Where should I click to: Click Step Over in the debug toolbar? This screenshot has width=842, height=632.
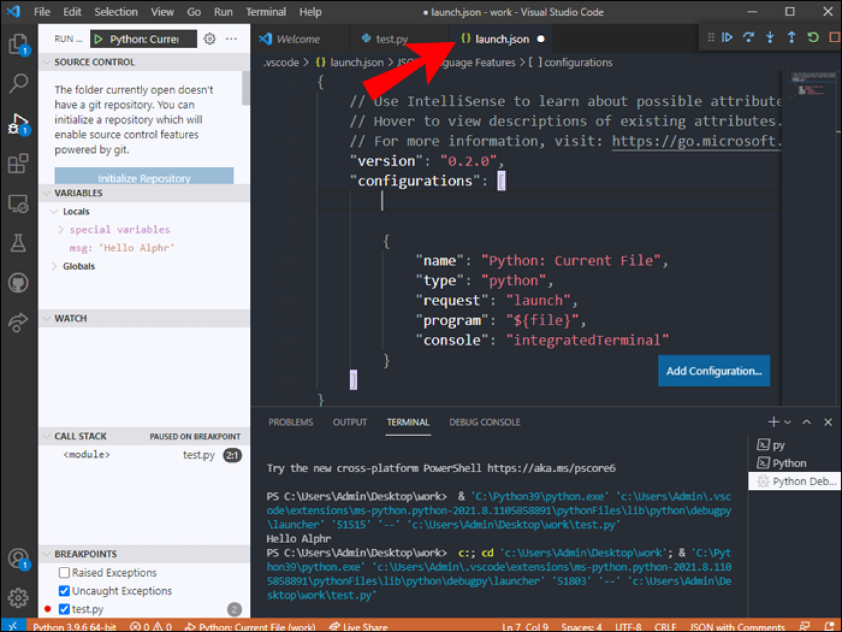[749, 38]
